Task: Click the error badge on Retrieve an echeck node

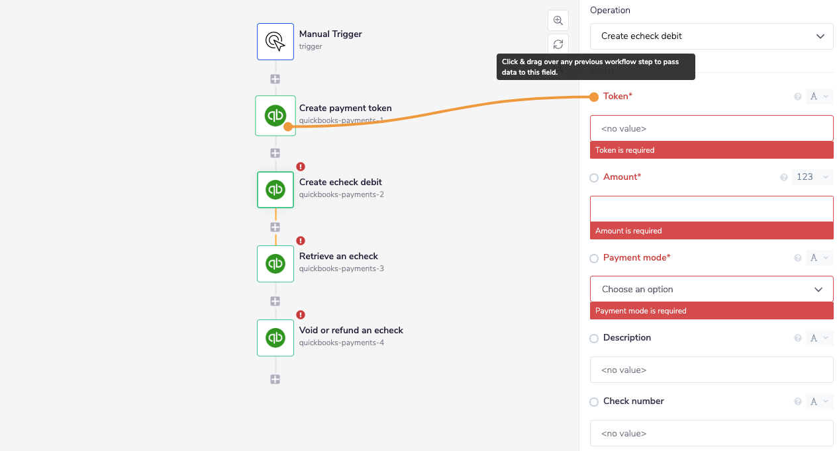Action: coord(299,241)
